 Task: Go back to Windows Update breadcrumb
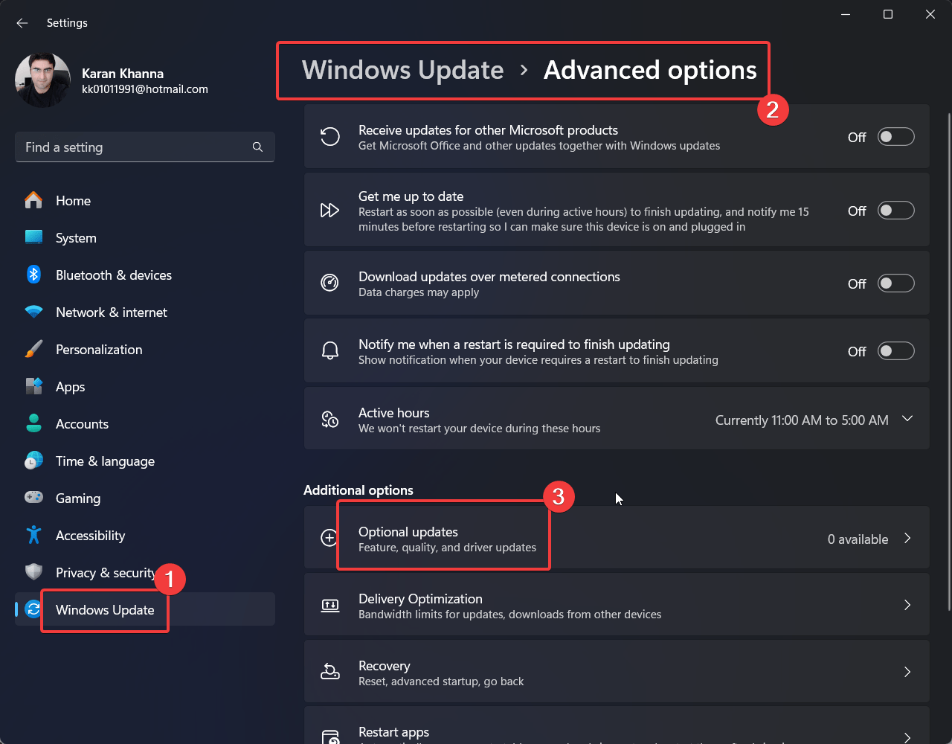[402, 70]
